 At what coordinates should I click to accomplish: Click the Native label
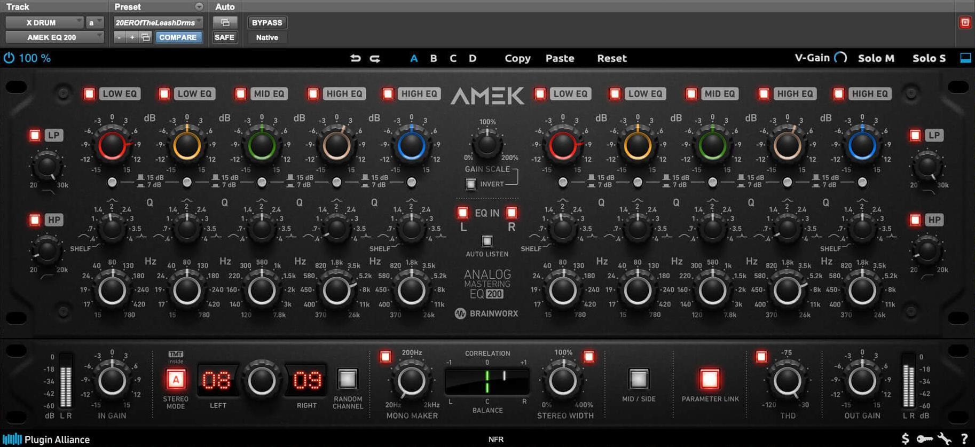267,37
